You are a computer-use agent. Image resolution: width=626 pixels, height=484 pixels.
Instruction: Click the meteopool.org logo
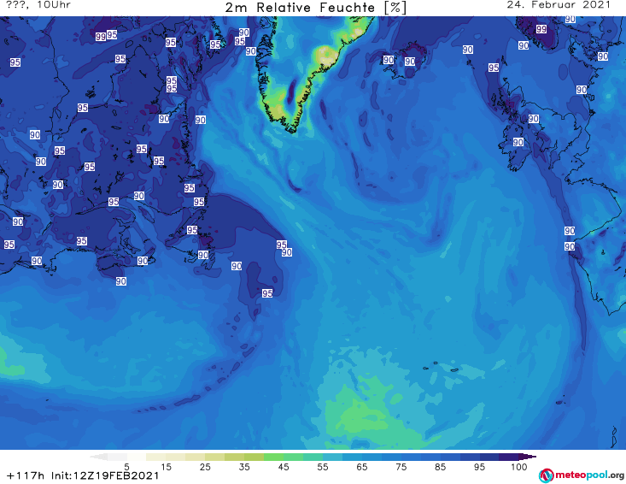coord(582,475)
